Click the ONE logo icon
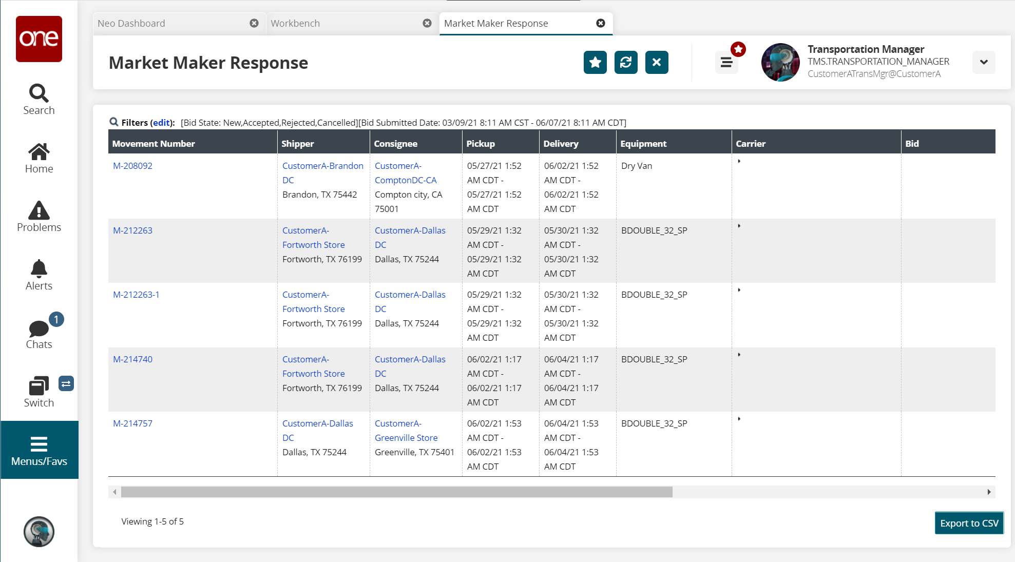 coord(39,39)
